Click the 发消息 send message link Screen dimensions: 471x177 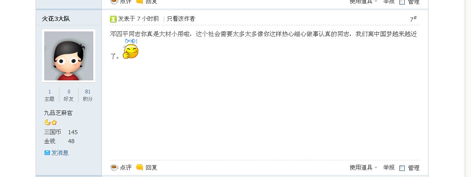[60, 153]
